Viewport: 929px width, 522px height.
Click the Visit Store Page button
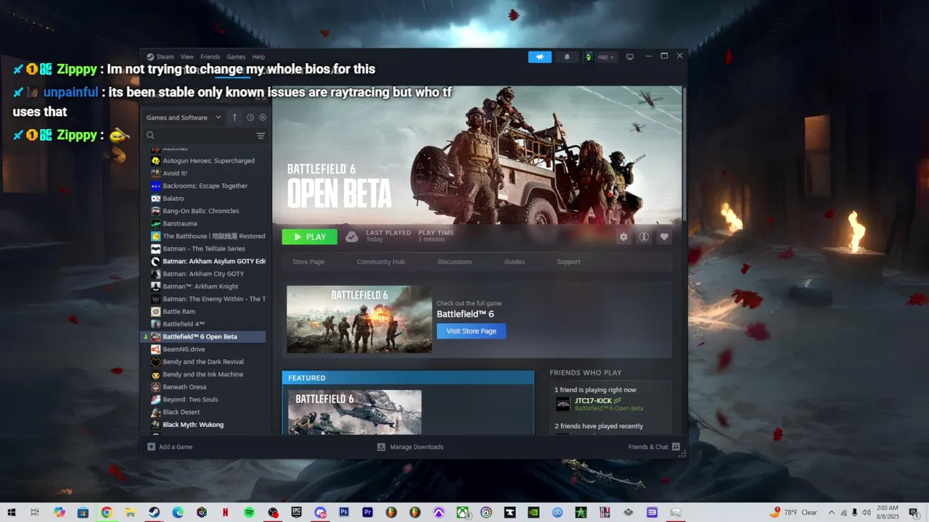[471, 331]
